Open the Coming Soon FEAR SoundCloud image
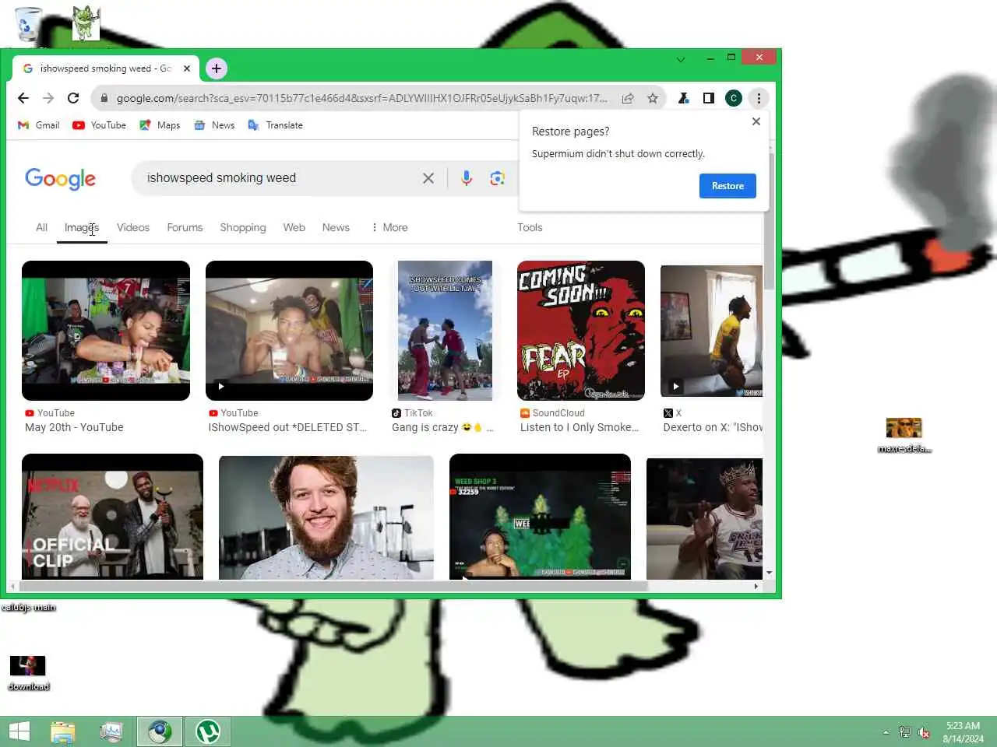Image resolution: width=997 pixels, height=747 pixels. (581, 331)
